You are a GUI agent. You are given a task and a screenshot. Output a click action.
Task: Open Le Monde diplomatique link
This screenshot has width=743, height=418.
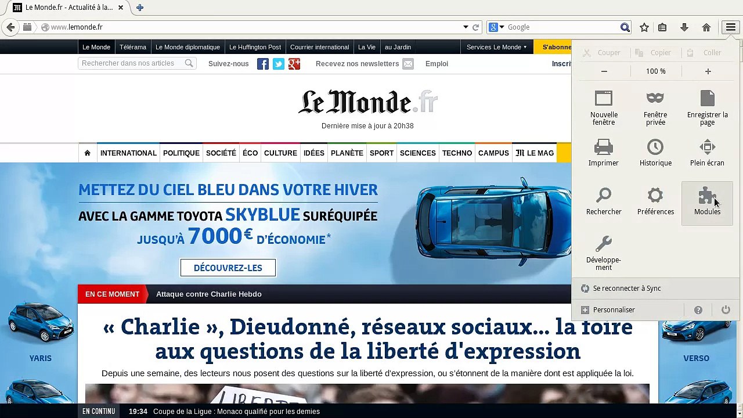point(187,47)
